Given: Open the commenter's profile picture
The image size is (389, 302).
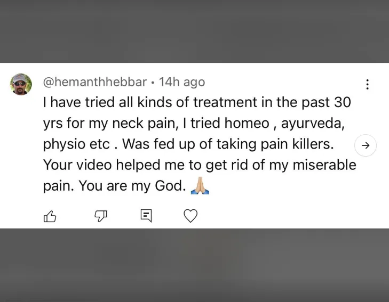Looking at the screenshot, I should point(21,84).
